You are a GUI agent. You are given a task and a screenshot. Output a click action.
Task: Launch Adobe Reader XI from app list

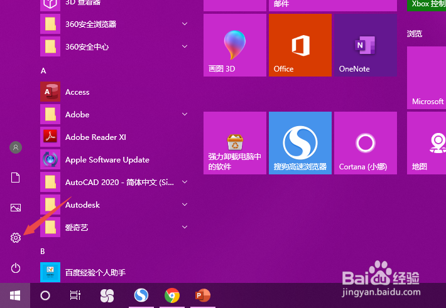click(x=114, y=137)
